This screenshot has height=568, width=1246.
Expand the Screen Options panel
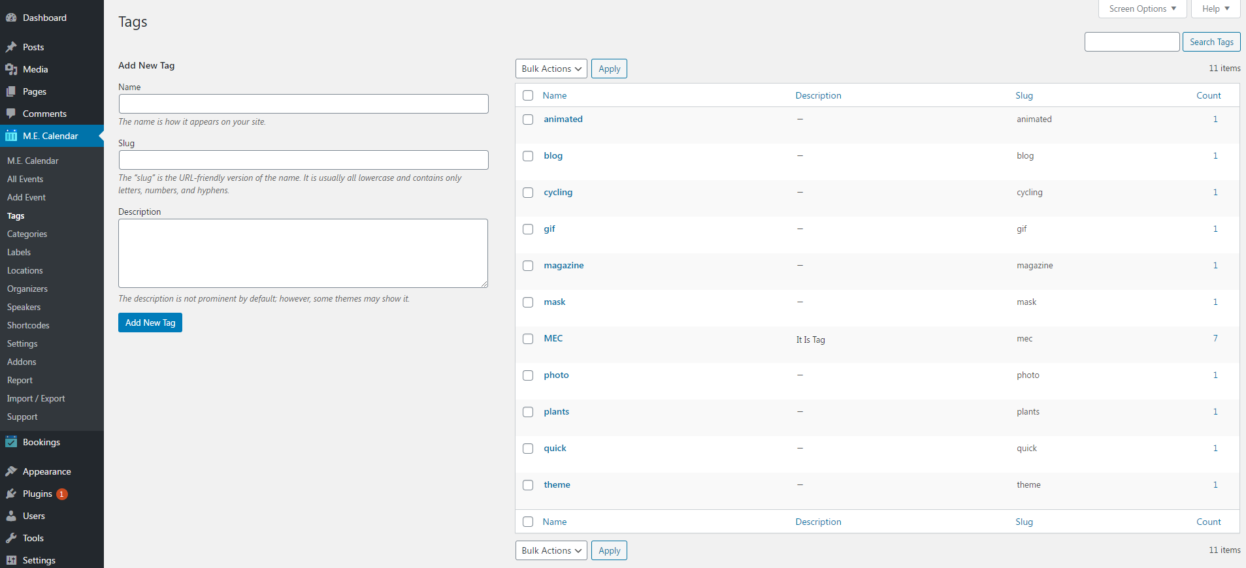(1142, 8)
